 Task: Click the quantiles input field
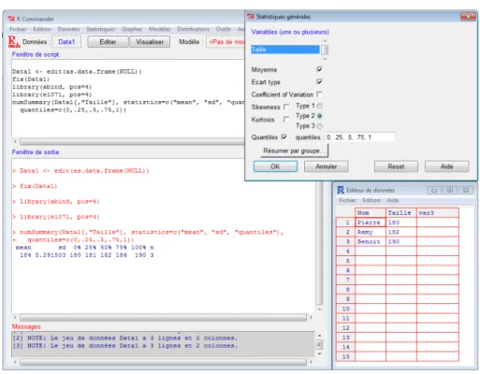[360, 137]
